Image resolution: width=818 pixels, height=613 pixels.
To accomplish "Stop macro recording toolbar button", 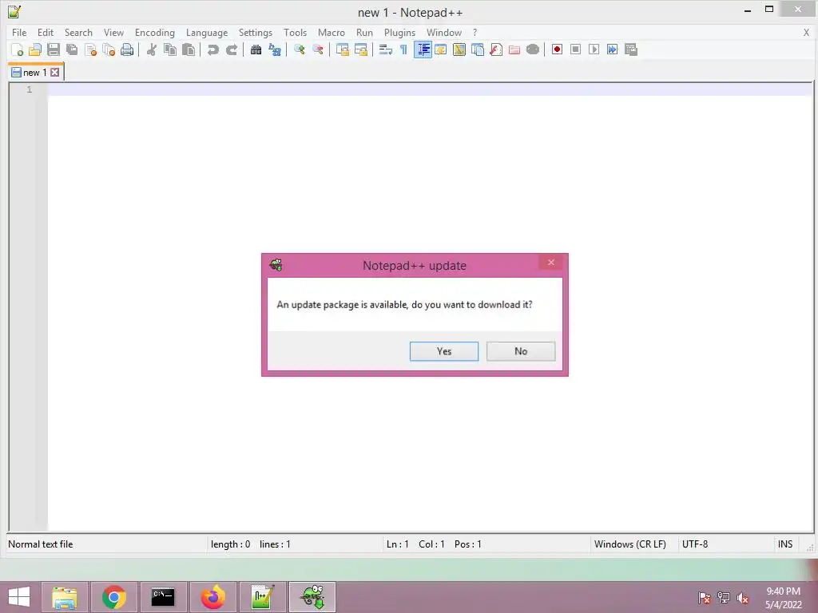I will point(575,49).
